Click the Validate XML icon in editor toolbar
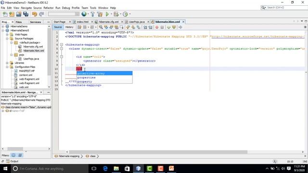This screenshot has width=308, height=173. [174, 27]
